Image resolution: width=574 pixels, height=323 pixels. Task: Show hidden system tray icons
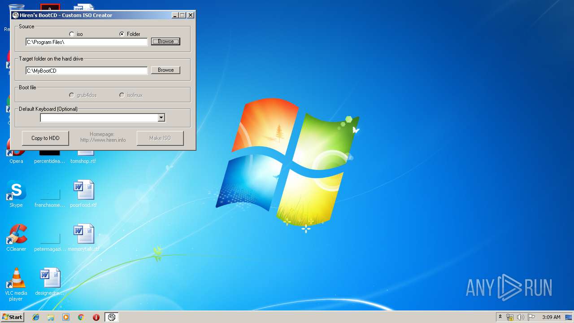[x=500, y=317]
